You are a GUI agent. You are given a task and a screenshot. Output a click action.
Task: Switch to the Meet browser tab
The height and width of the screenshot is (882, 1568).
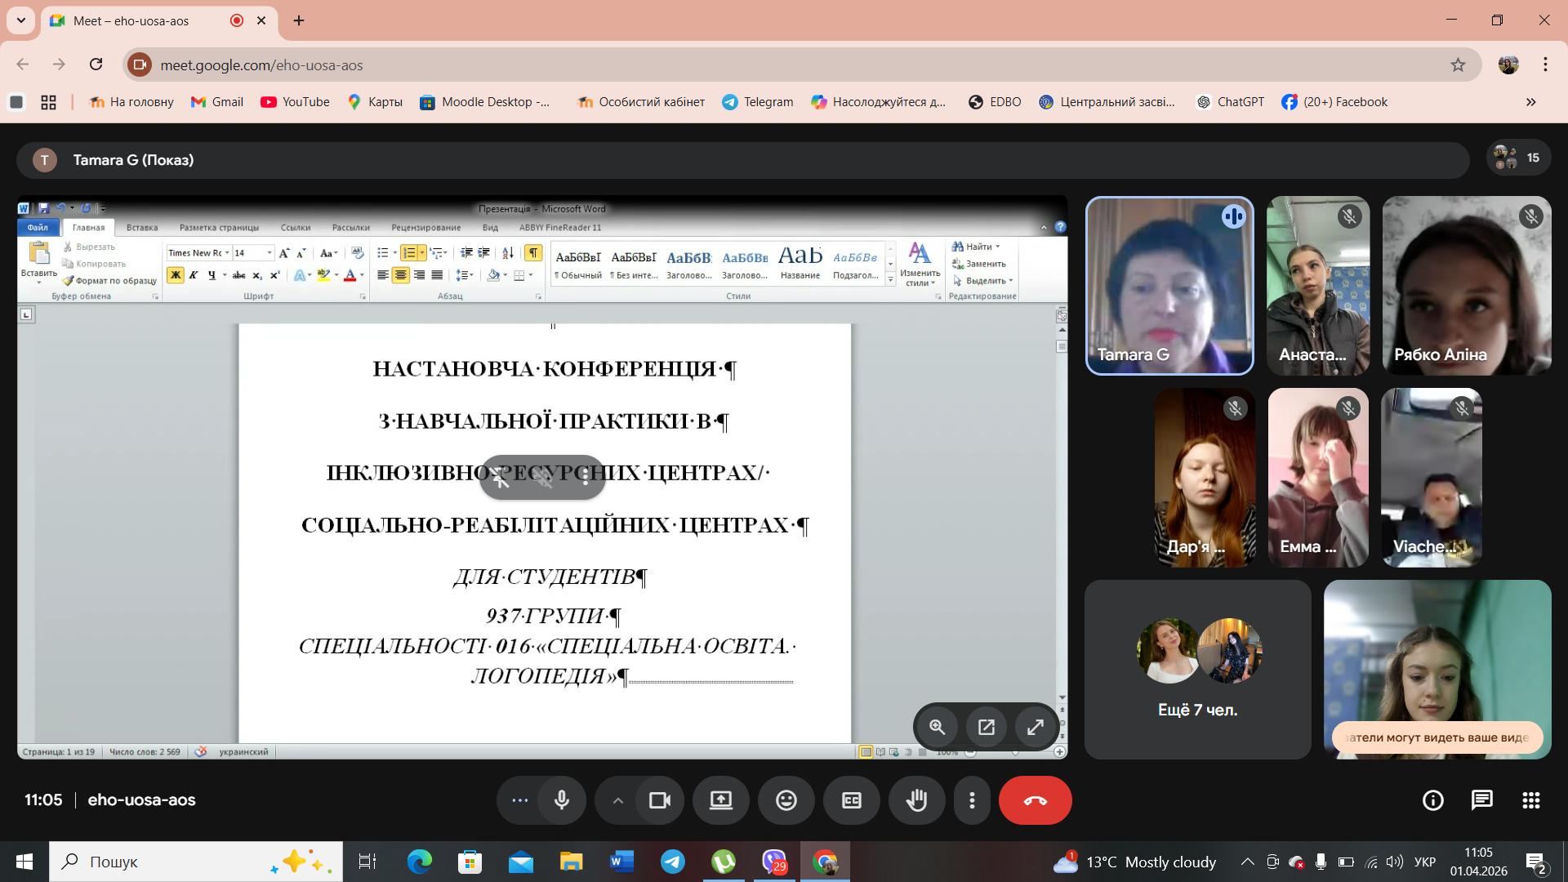pyautogui.click(x=131, y=20)
